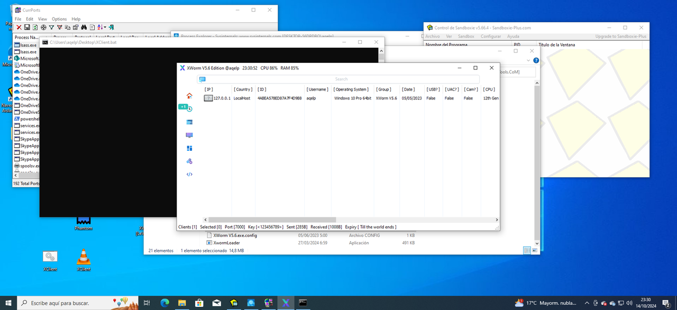Select the XClient gears desktop icon
The width and height of the screenshot is (677, 310).
pos(50,260)
